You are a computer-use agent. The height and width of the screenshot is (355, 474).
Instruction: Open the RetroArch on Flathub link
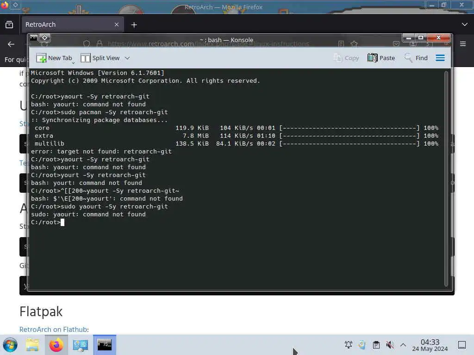point(53,329)
